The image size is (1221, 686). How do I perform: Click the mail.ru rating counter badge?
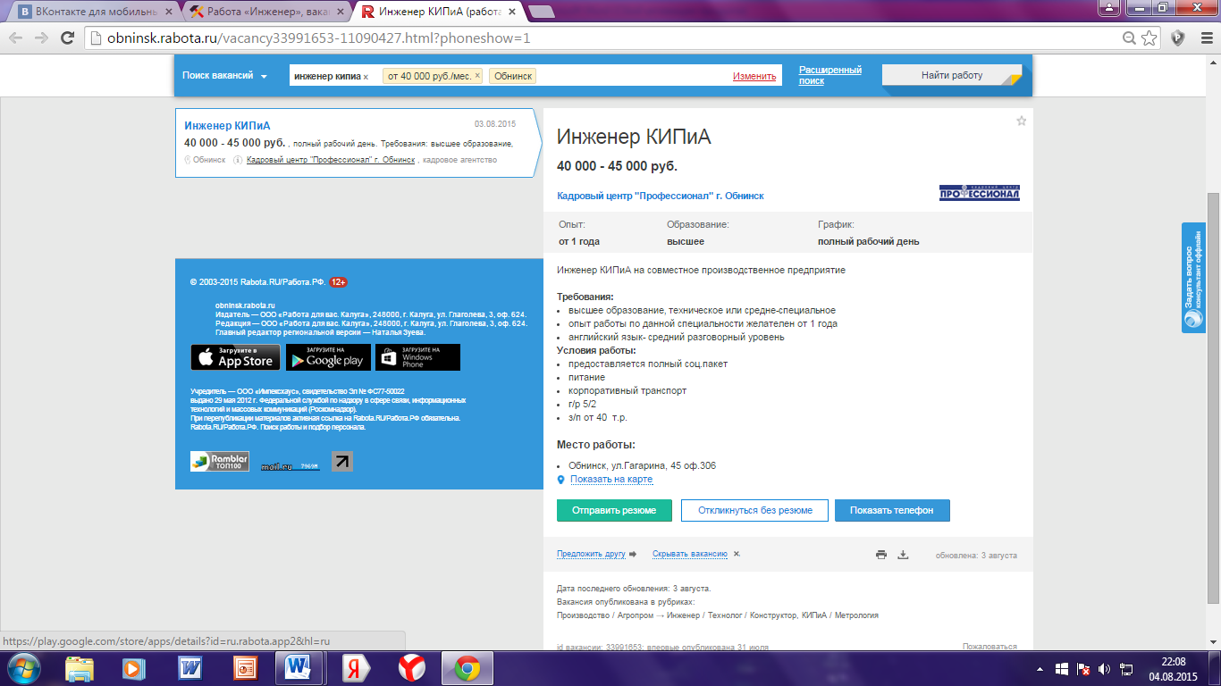tap(291, 466)
